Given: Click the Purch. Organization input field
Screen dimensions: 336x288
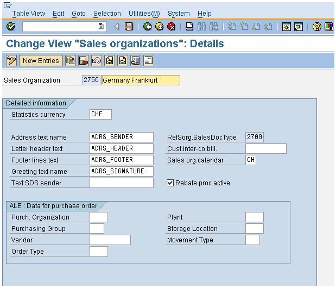Looking at the screenshot, I should click(99, 217).
